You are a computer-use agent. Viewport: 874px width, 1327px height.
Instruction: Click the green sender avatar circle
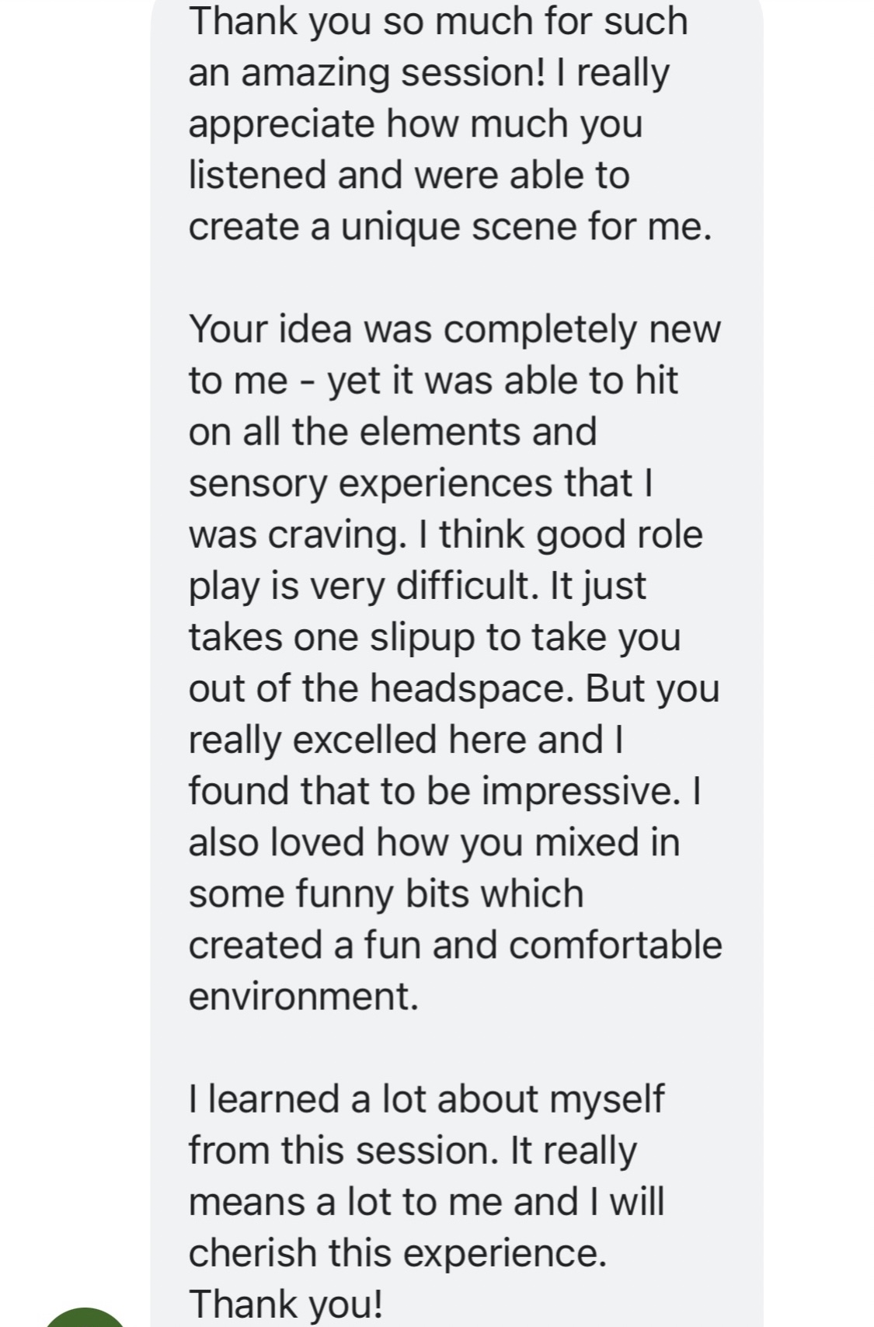click(84, 1316)
